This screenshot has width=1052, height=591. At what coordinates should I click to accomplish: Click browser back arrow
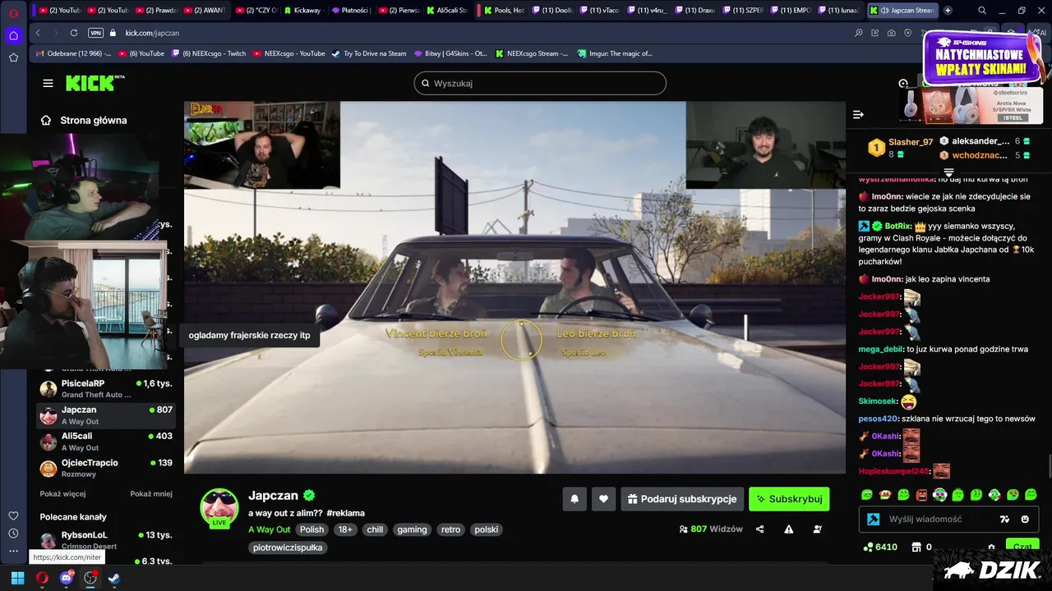(x=38, y=33)
